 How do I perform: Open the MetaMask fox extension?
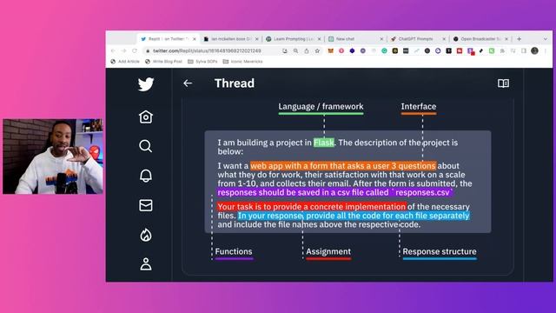(330, 51)
